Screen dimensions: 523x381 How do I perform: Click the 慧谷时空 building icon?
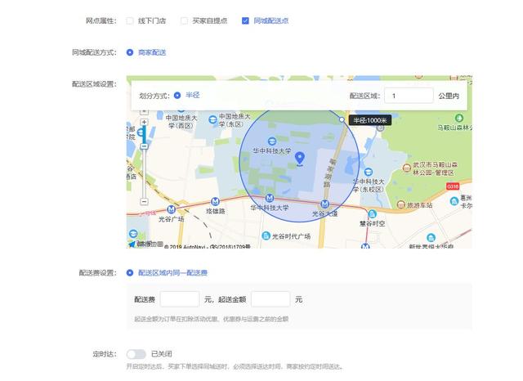373,213
